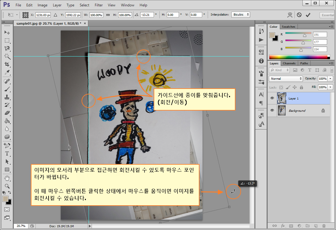Select the Rectangular Marquee tool

[x=7, y=41]
